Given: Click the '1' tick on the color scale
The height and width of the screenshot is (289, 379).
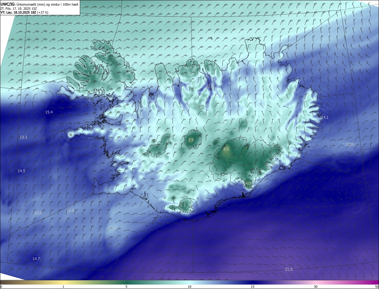Looking at the screenshot, I should pos(63,287).
